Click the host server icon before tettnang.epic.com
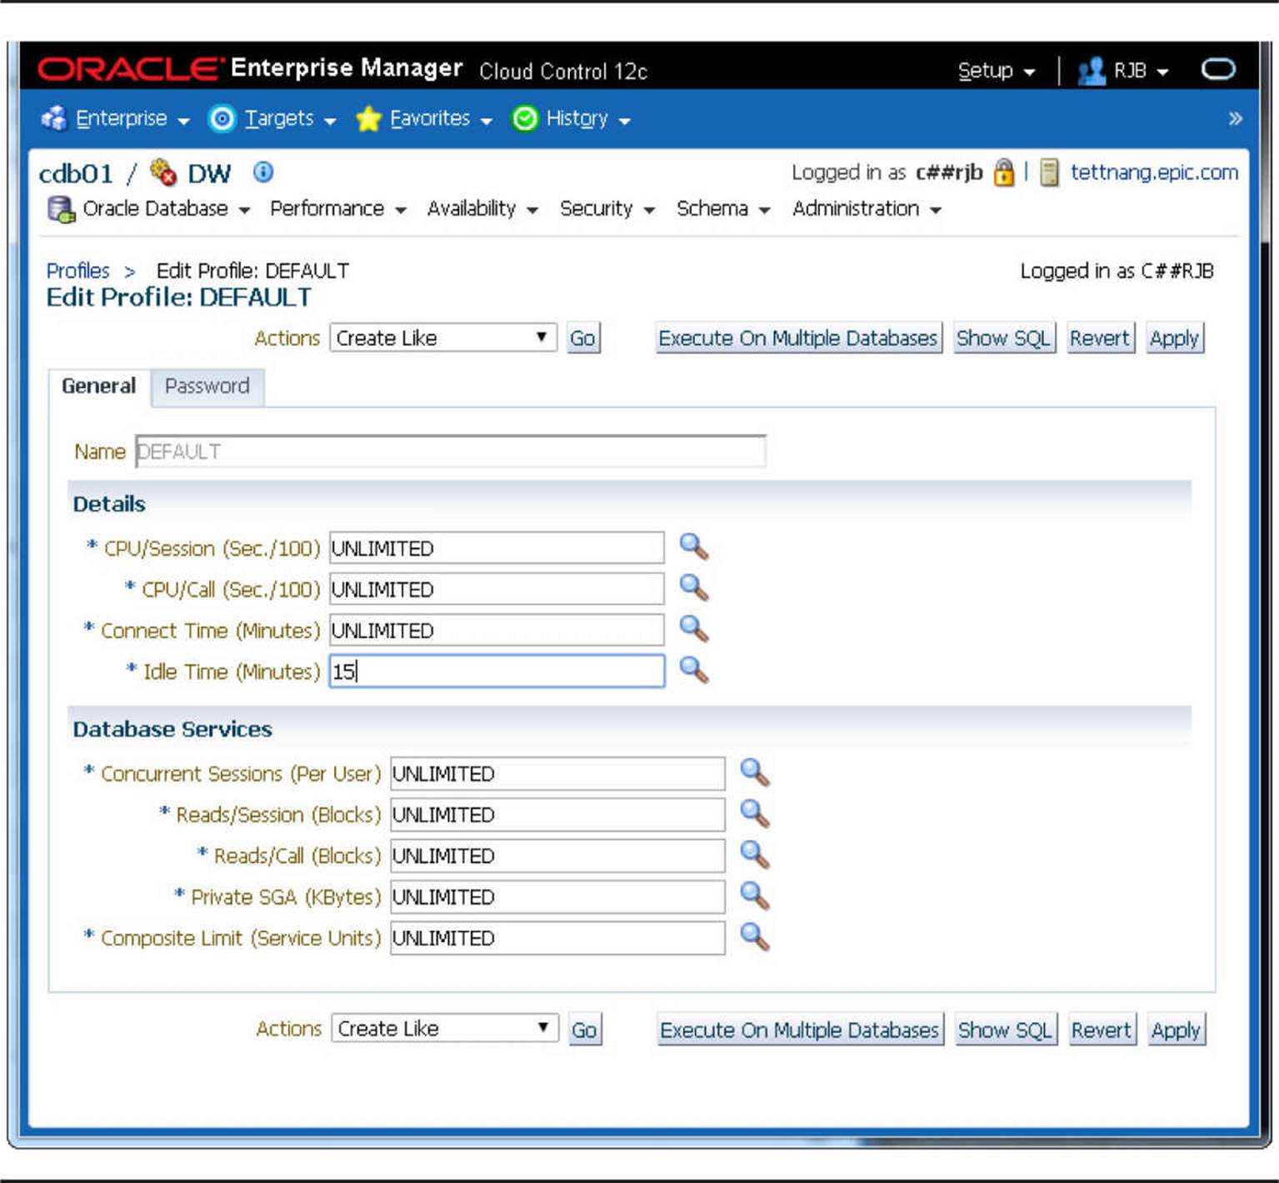The image size is (1279, 1183). (x=1049, y=172)
